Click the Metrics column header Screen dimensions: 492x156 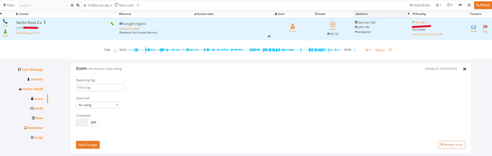tap(362, 14)
